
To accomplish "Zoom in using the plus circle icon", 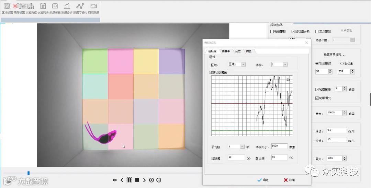I will [x=151, y=180].
